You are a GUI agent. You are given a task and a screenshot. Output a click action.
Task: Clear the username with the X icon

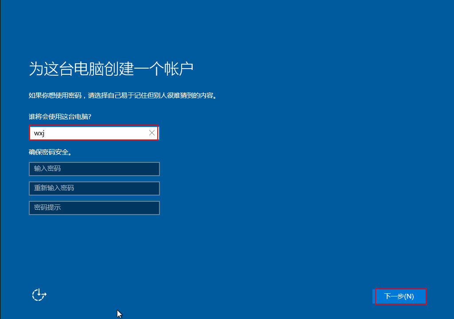152,133
